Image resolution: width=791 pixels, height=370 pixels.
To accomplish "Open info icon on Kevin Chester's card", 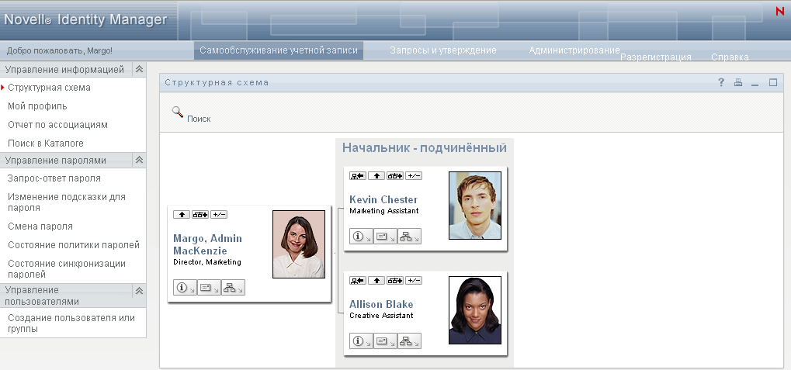I will 361,237.
